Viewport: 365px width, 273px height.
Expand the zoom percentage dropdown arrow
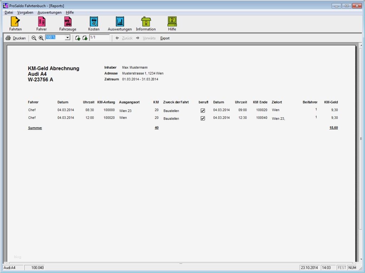click(x=67, y=38)
